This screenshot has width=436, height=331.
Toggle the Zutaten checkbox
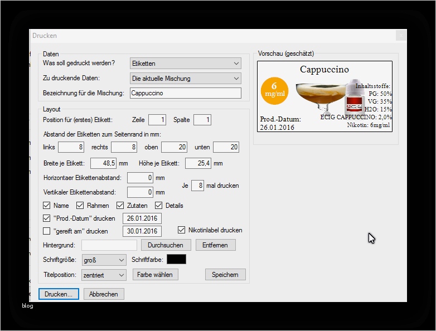click(120, 206)
